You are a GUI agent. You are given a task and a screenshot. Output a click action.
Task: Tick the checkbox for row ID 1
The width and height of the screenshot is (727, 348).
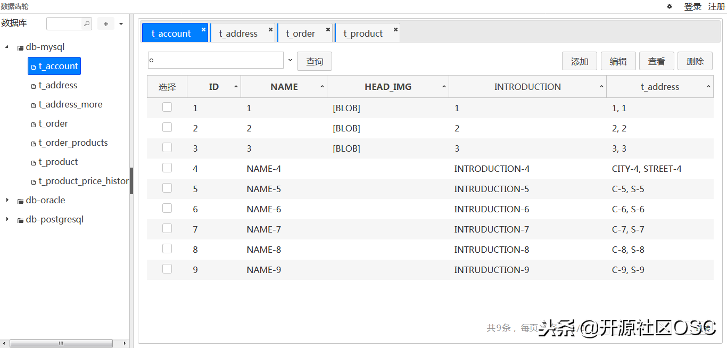coord(167,107)
